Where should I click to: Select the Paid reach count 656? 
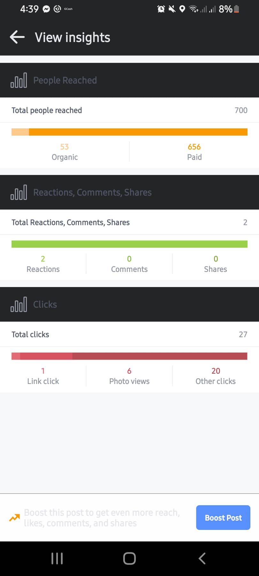pyautogui.click(x=194, y=147)
